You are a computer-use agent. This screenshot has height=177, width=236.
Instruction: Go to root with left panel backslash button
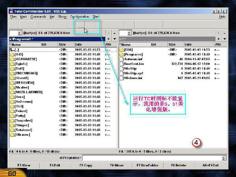pyautogui.click(x=109, y=33)
